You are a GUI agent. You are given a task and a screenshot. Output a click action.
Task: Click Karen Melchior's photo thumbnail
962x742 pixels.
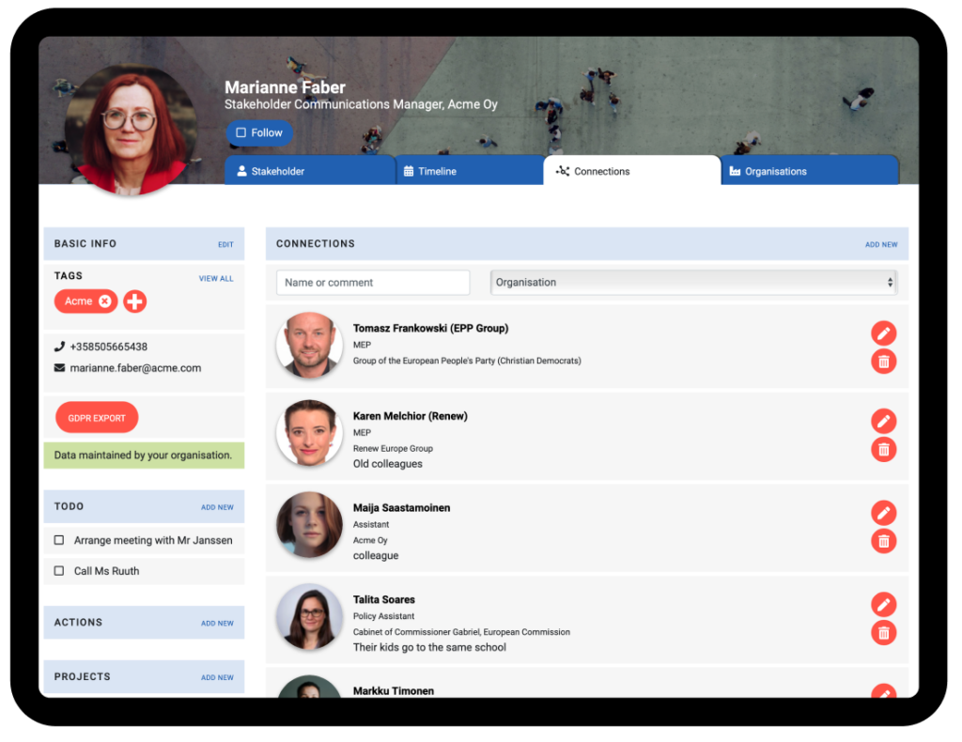(309, 433)
